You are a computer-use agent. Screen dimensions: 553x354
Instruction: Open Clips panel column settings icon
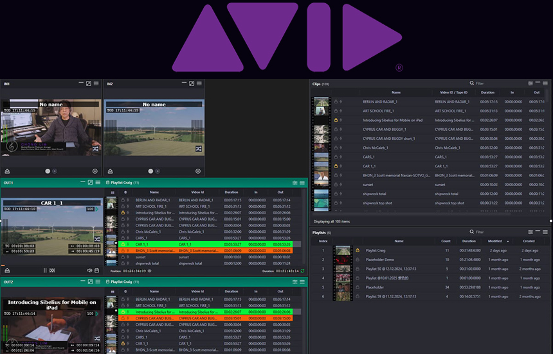pos(530,83)
